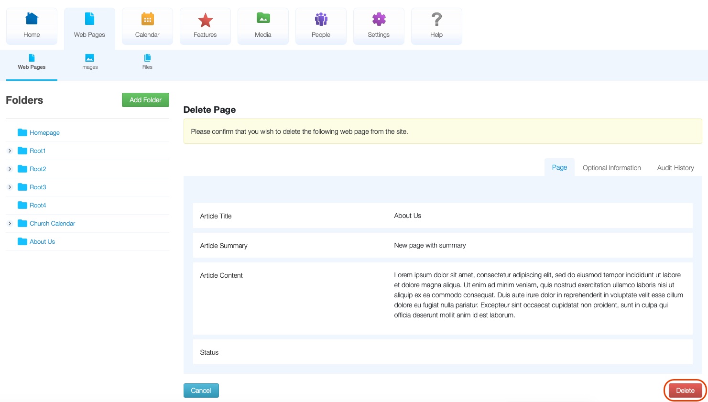Image resolution: width=708 pixels, height=402 pixels.
Task: Open the Web Pages document icon
Action: coord(89,19)
